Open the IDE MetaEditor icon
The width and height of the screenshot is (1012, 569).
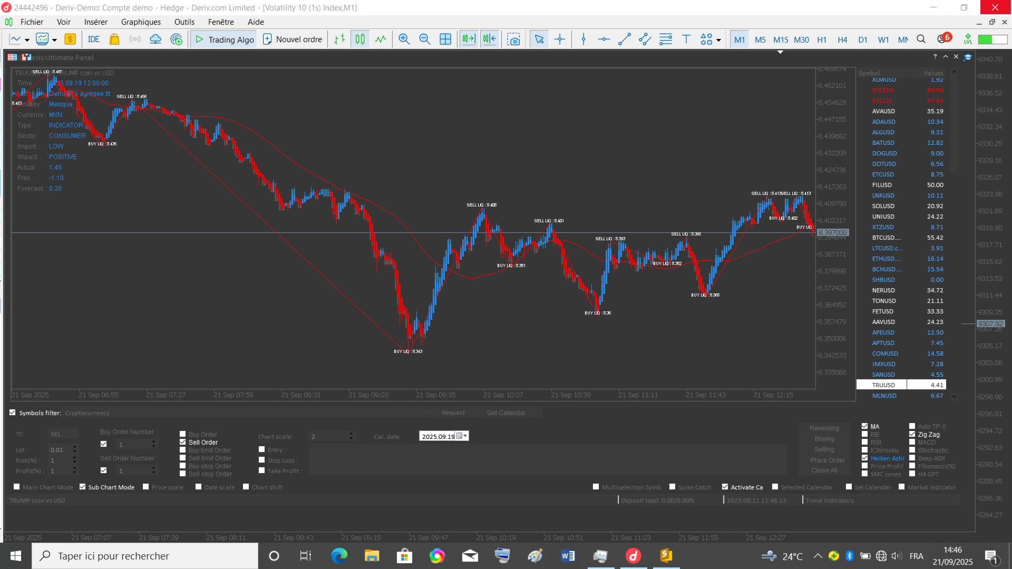pyautogui.click(x=94, y=40)
